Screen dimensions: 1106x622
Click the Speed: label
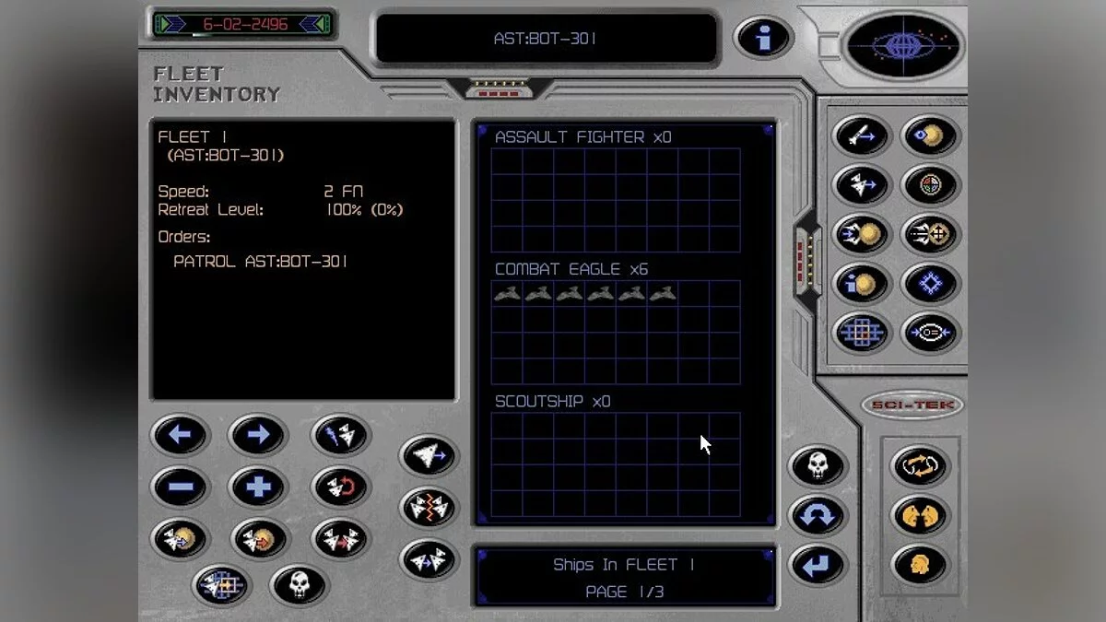[x=183, y=192]
